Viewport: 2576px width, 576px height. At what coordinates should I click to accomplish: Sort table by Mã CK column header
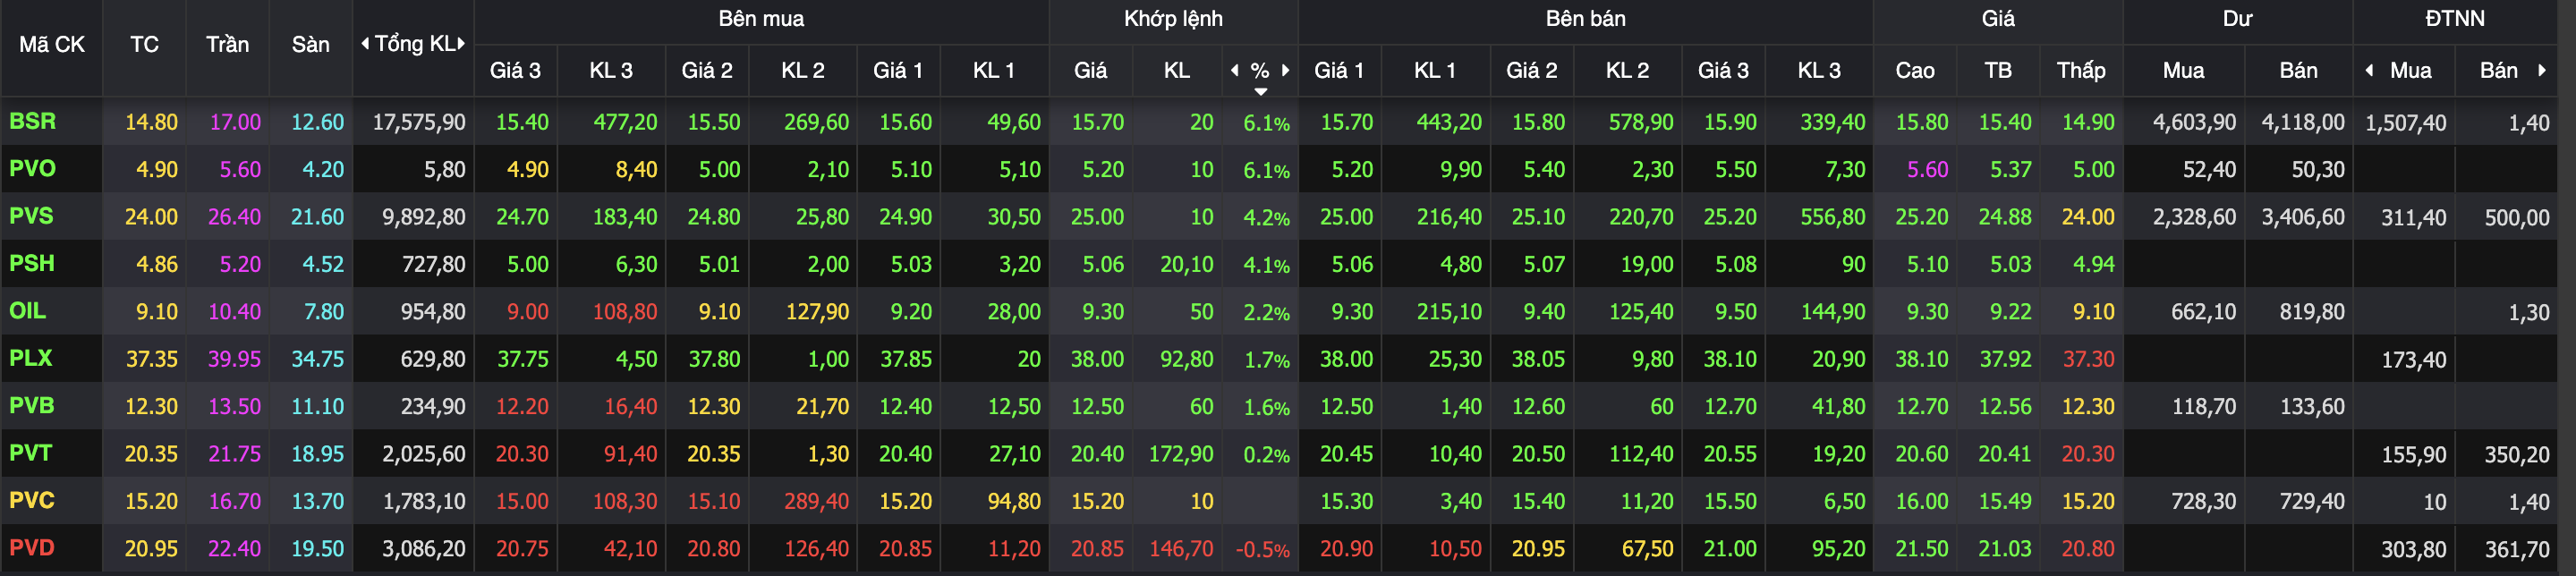point(52,45)
